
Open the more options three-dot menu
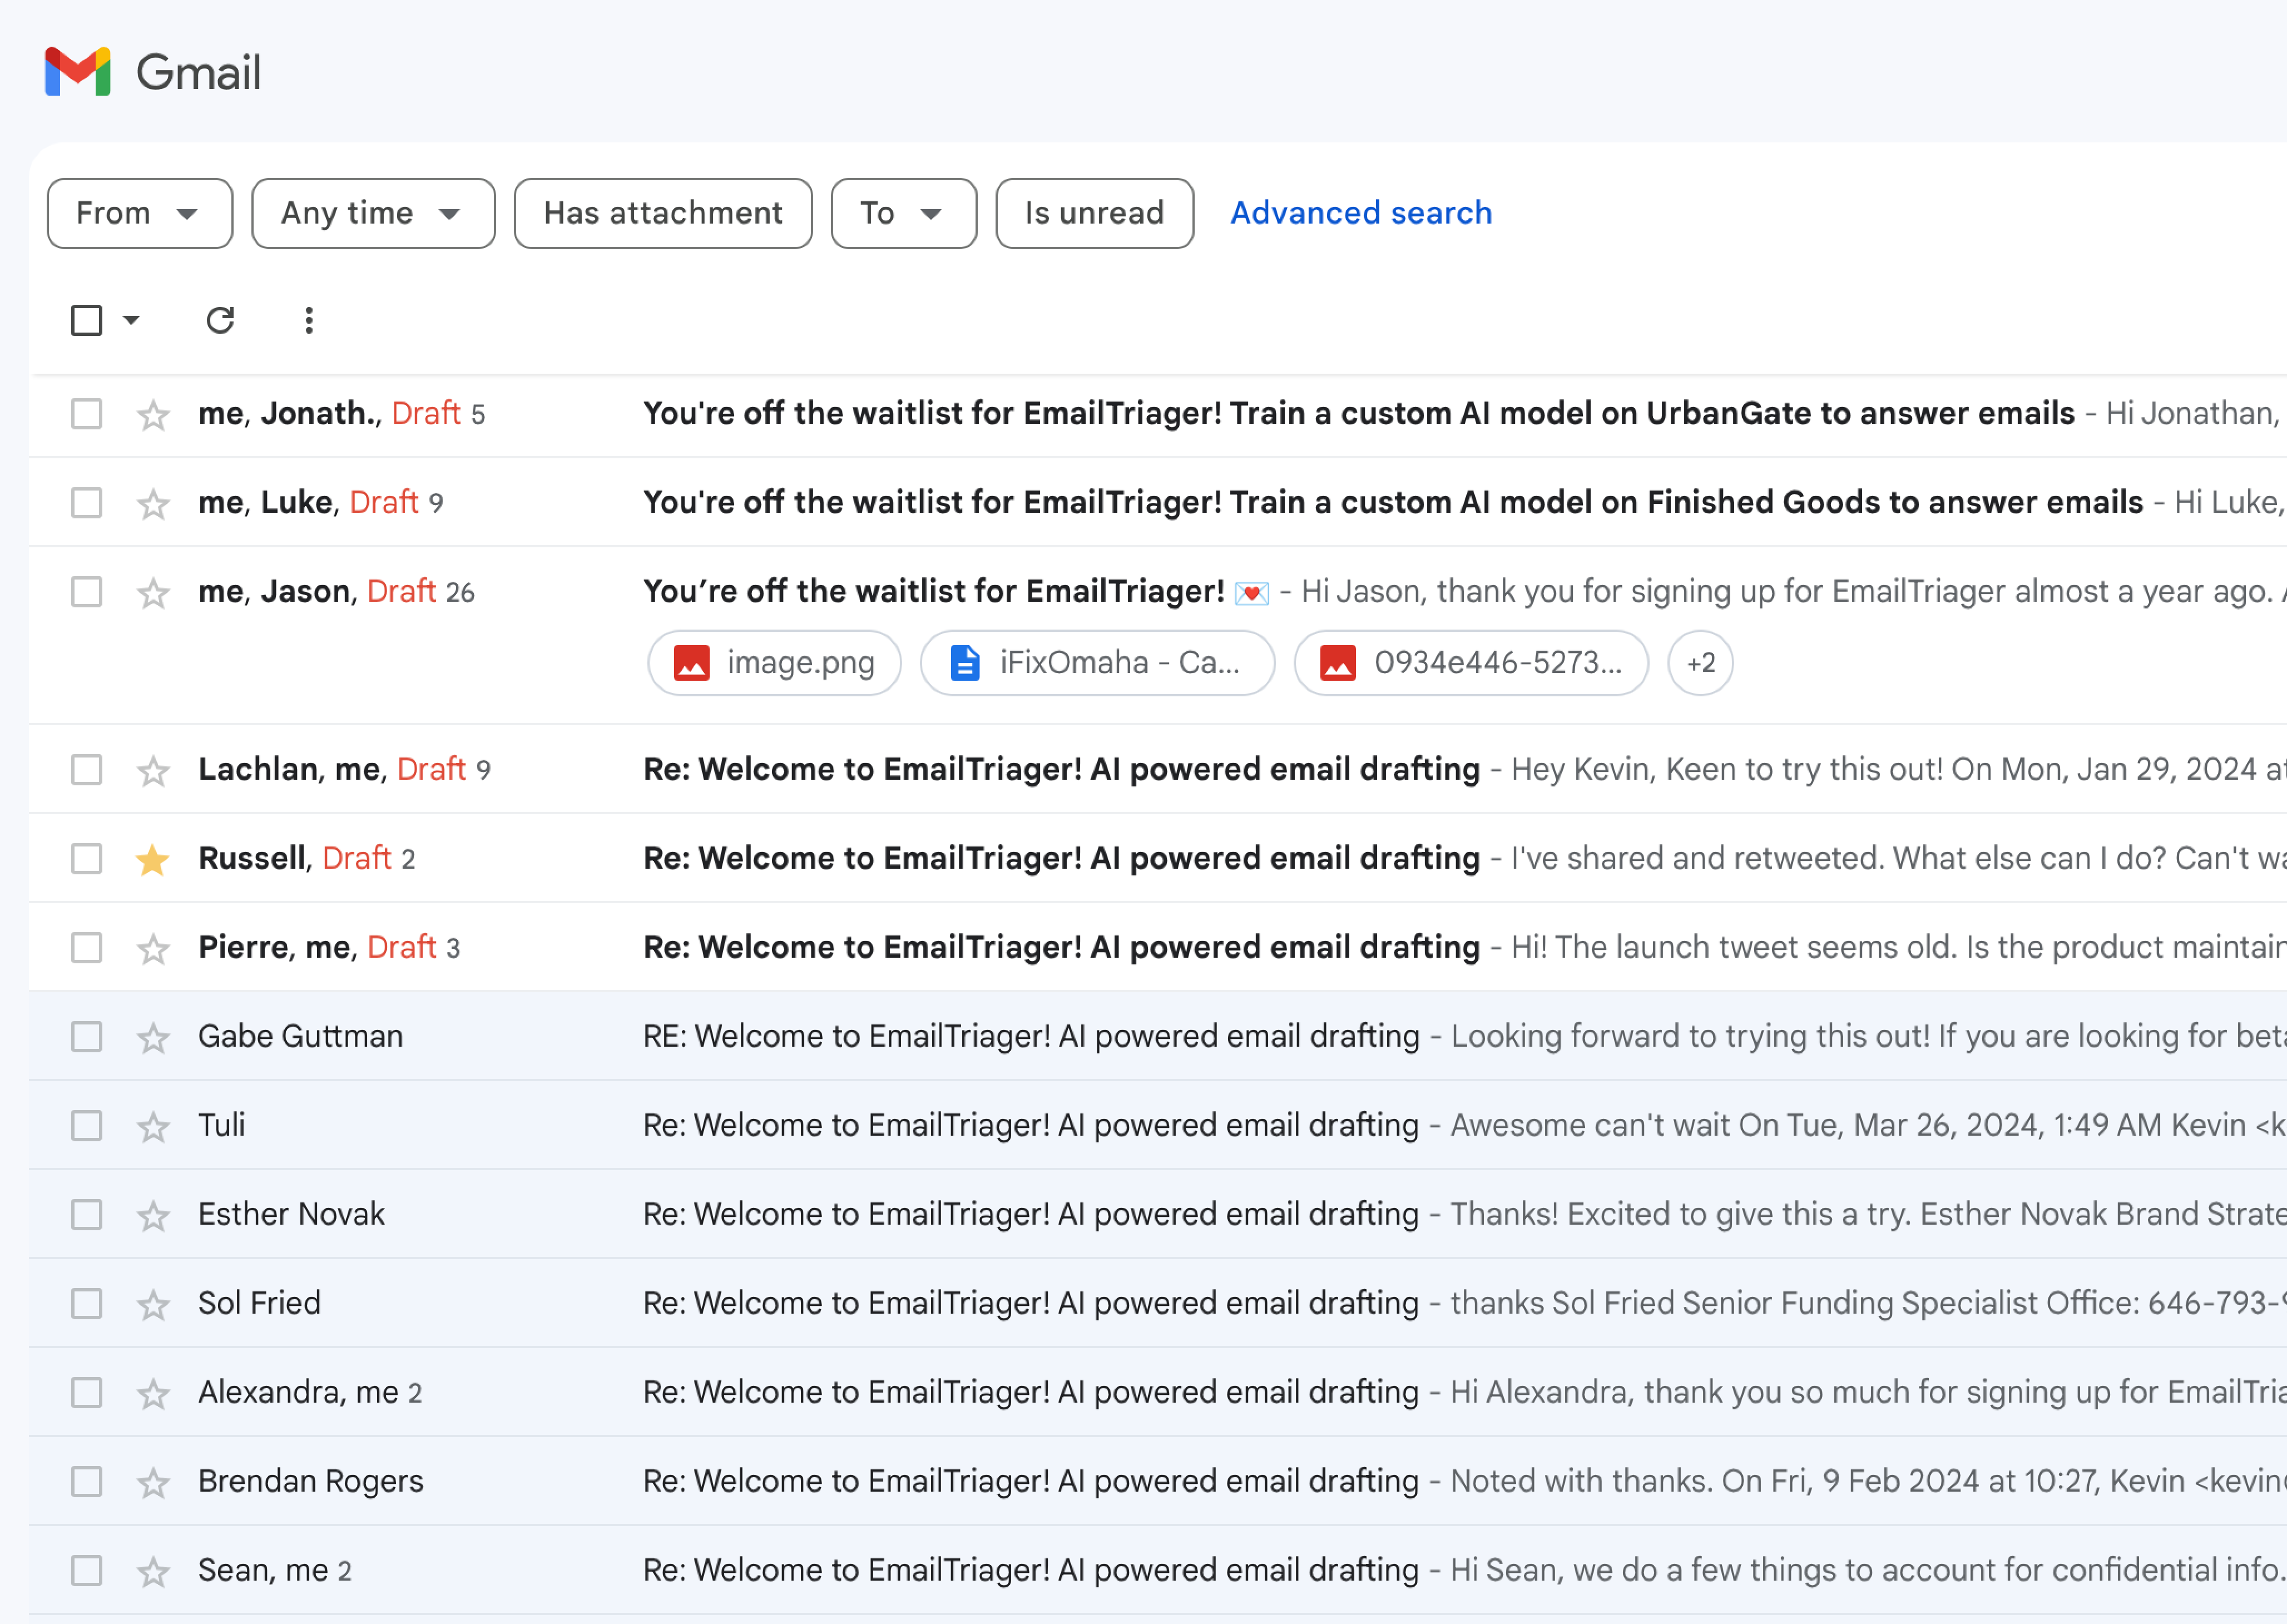[308, 320]
